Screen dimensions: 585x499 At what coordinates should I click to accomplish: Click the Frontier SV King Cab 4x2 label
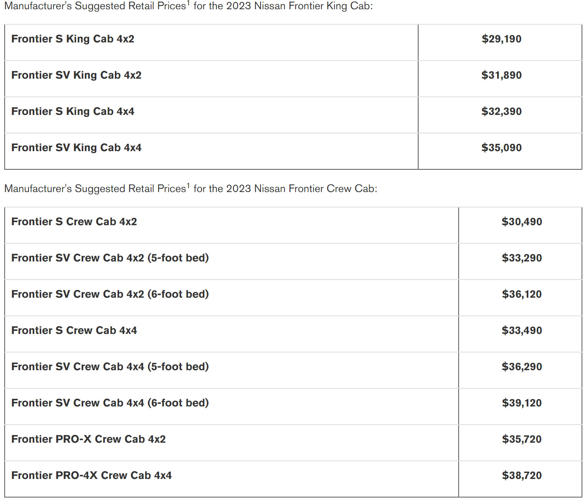76,75
